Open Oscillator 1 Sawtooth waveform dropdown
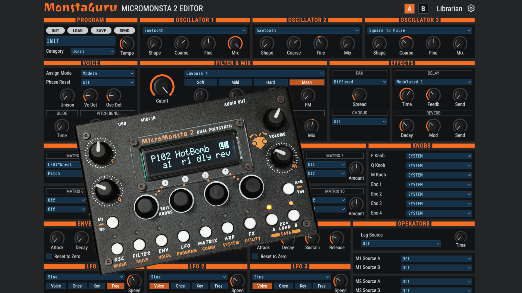The width and height of the screenshot is (522, 293). (x=195, y=30)
